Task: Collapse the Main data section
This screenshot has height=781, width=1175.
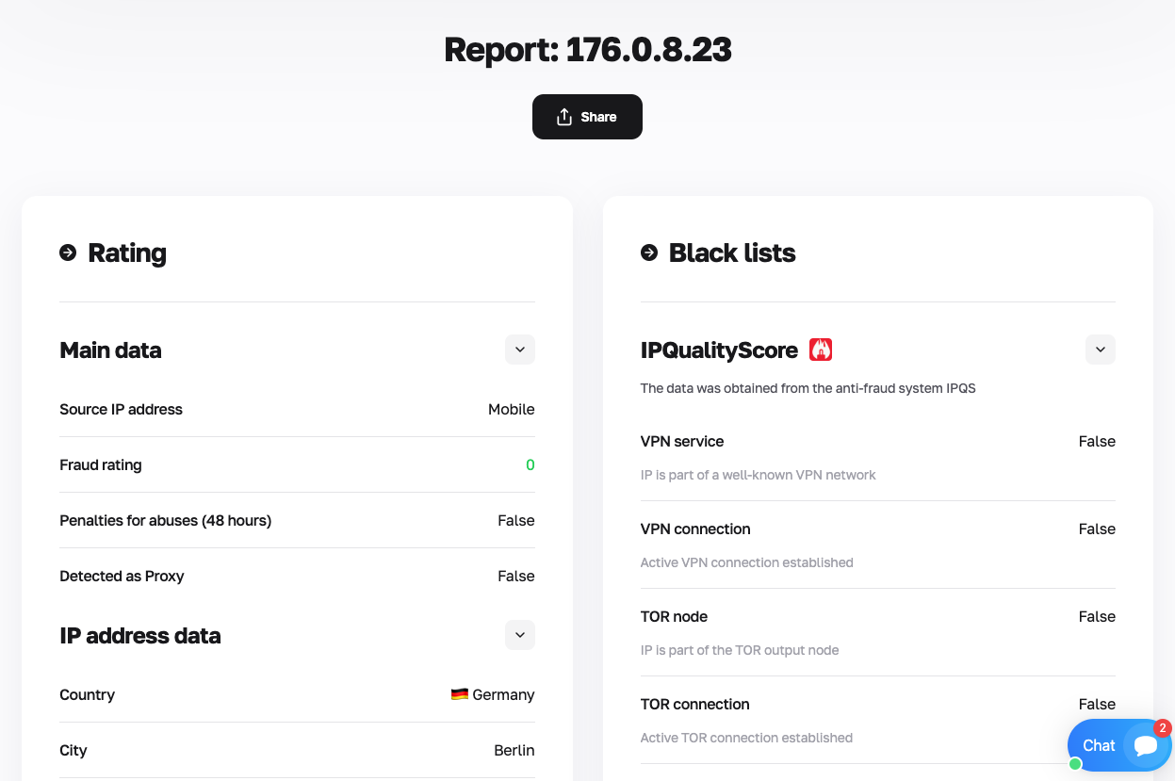Action: tap(519, 350)
